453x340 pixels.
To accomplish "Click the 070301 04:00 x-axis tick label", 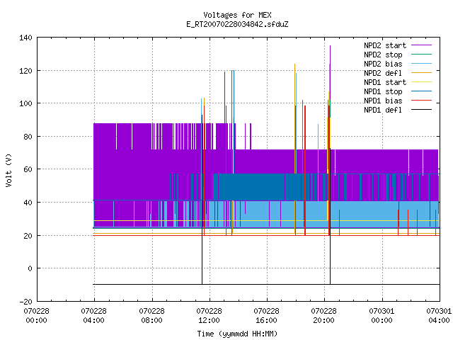I will click(x=439, y=316).
